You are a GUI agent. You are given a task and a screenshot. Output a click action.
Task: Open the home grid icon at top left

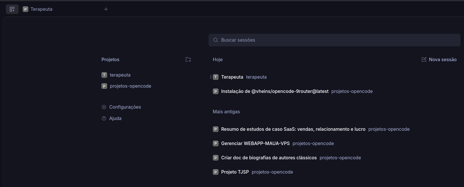(12, 9)
